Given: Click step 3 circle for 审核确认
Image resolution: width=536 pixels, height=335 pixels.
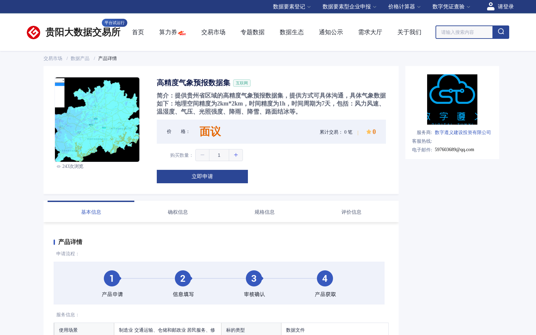Looking at the screenshot, I should click(254, 278).
